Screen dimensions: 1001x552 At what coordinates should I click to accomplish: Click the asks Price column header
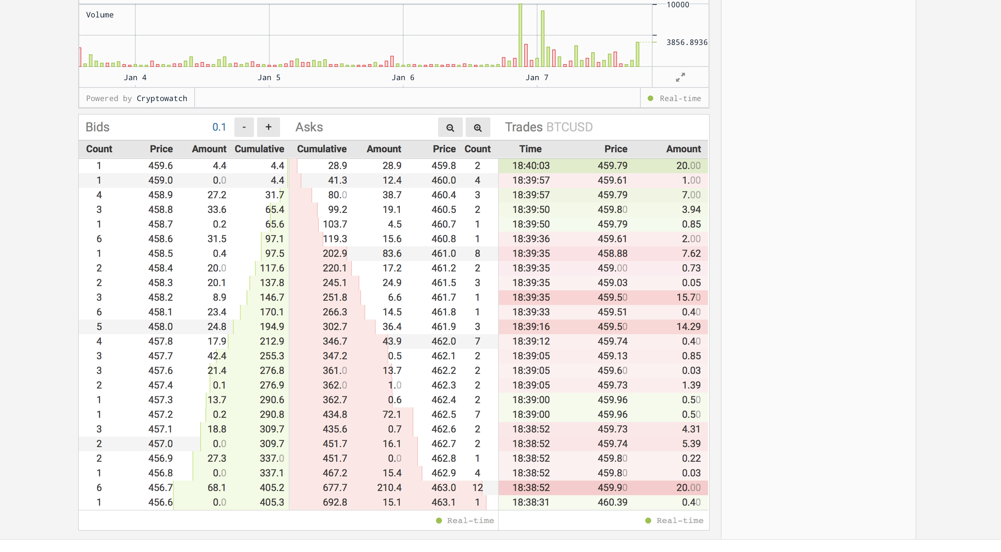[x=444, y=149]
